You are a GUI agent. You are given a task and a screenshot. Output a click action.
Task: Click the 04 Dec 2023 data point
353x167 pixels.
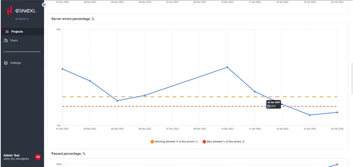coord(90,81)
